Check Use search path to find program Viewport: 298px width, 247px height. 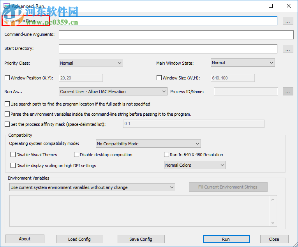coord(7,104)
